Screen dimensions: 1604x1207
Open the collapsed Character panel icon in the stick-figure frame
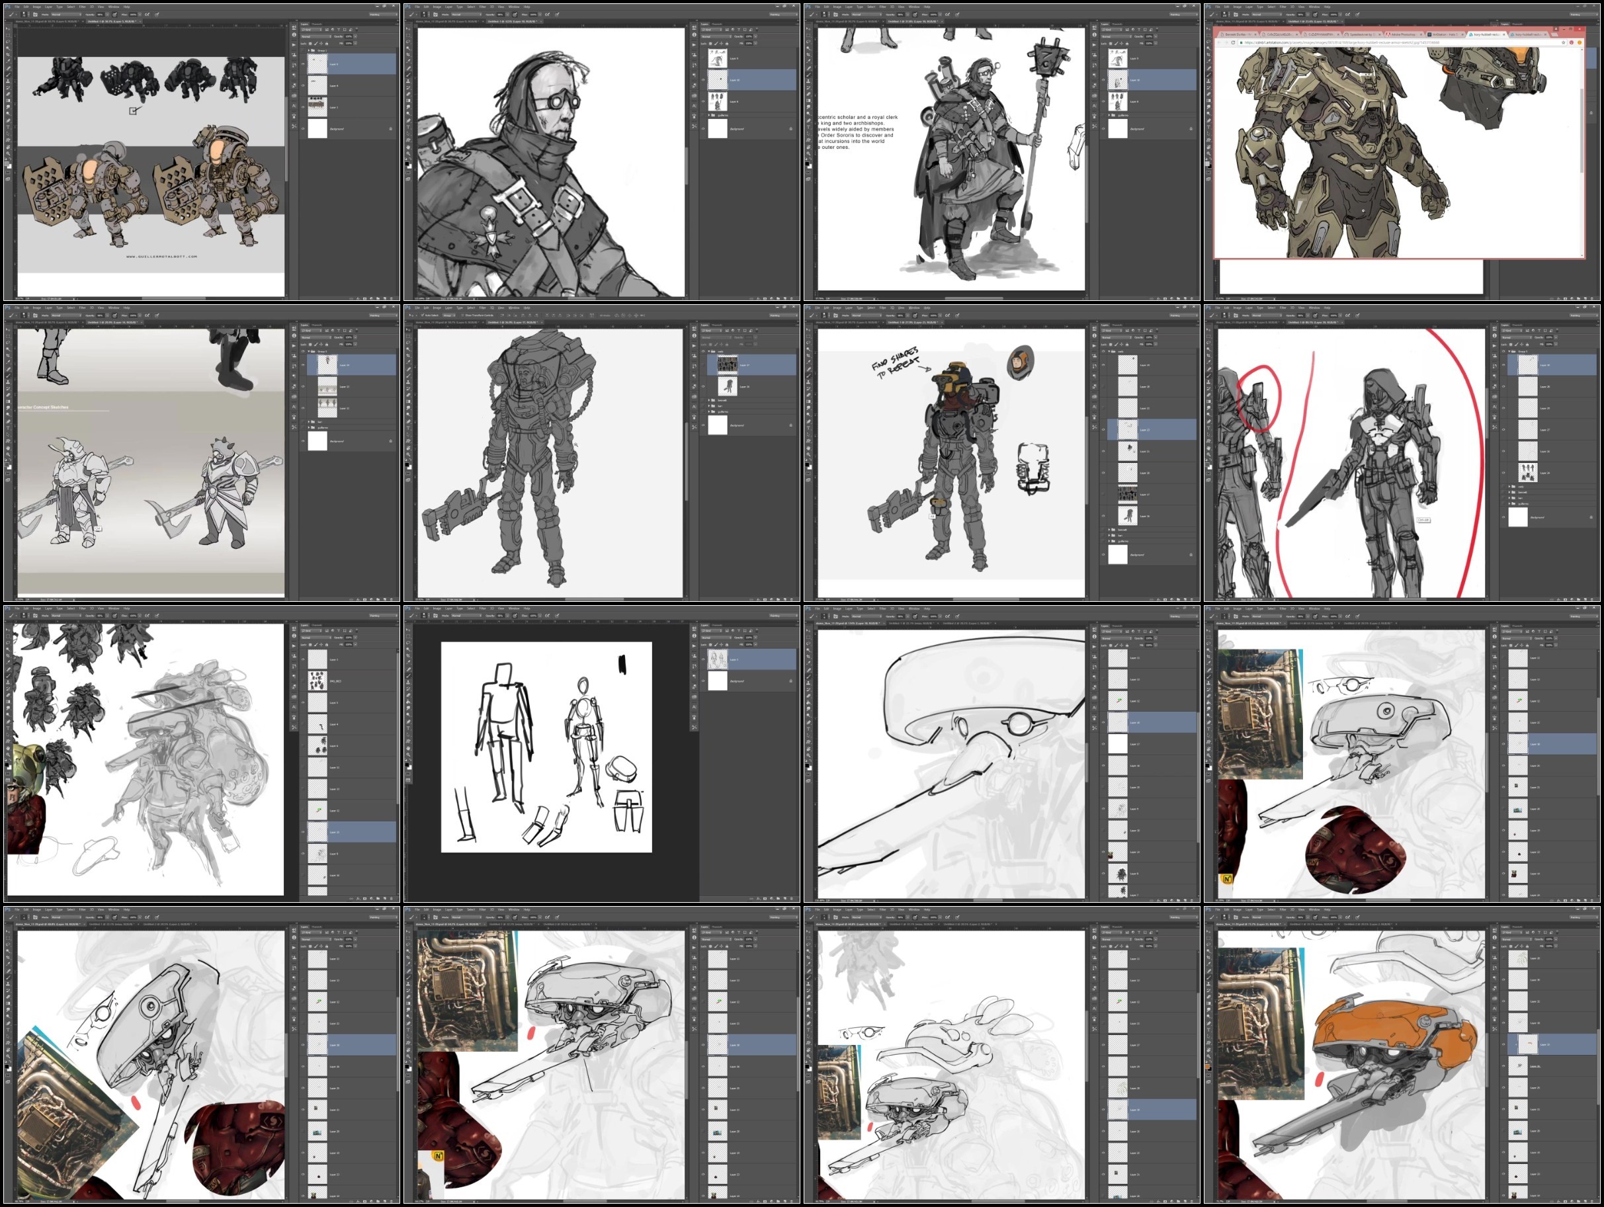click(x=694, y=708)
